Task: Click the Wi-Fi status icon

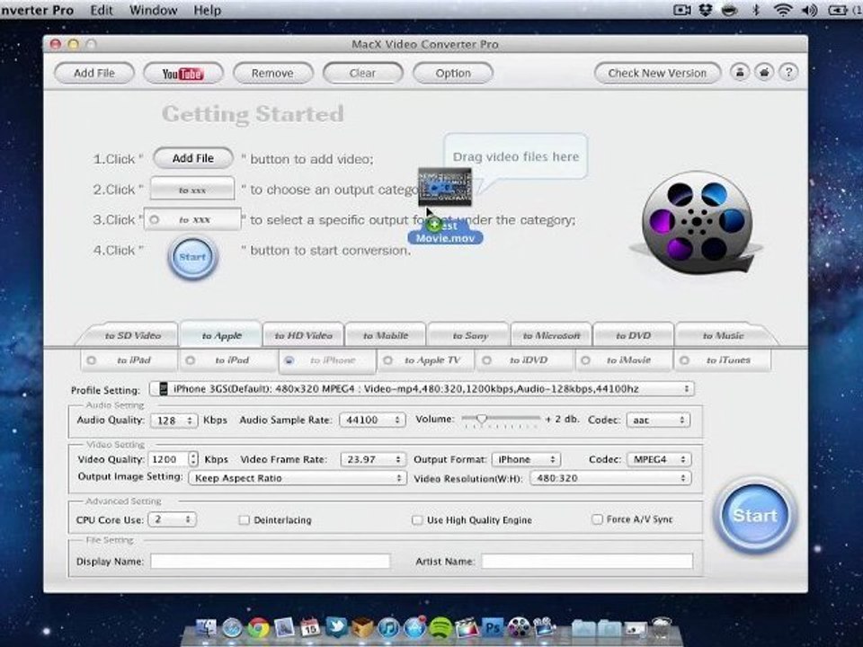Action: (782, 10)
